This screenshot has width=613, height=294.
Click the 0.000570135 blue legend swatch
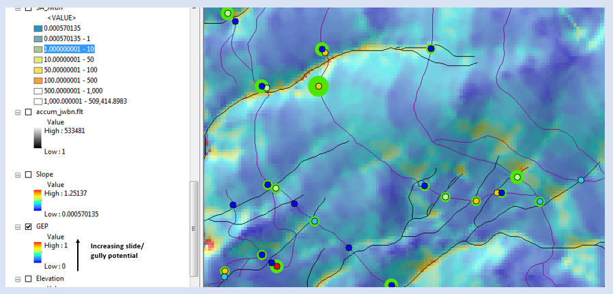[37, 28]
